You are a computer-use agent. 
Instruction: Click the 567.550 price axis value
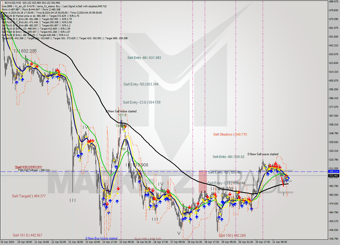(x=334, y=116)
